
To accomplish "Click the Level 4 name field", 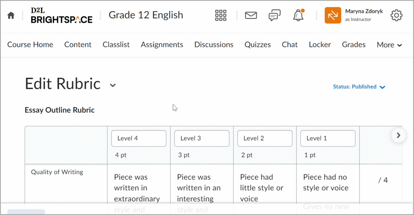I will (x=139, y=138).
